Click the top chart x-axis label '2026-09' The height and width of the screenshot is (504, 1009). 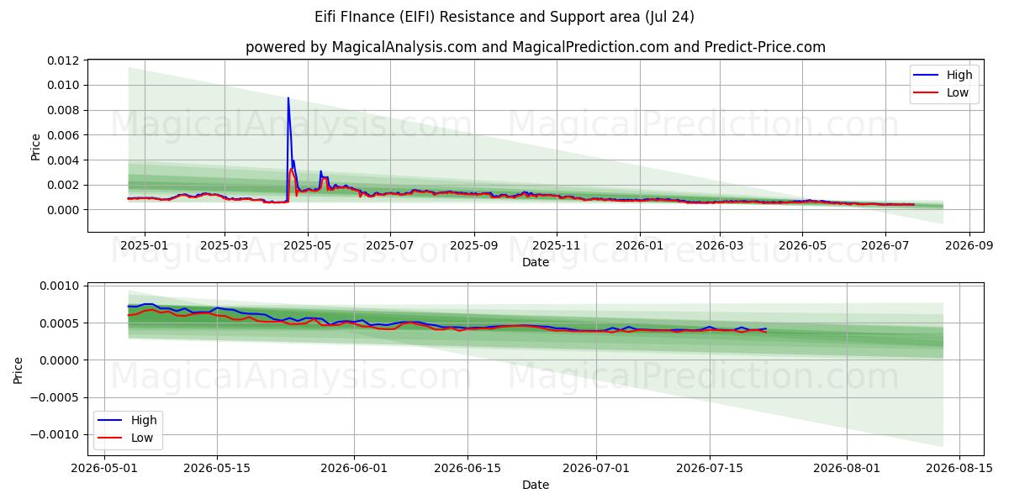coord(969,245)
